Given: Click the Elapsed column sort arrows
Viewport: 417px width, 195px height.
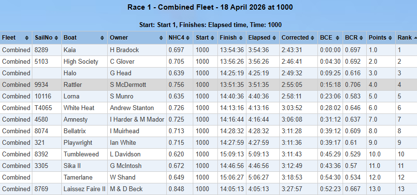Looking at the screenshot, I should [x=275, y=38].
